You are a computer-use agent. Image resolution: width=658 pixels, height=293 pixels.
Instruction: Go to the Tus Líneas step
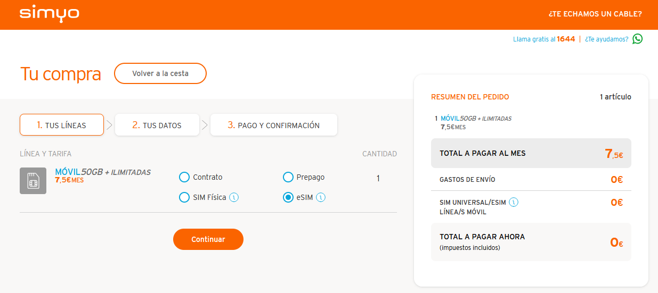[x=62, y=125]
